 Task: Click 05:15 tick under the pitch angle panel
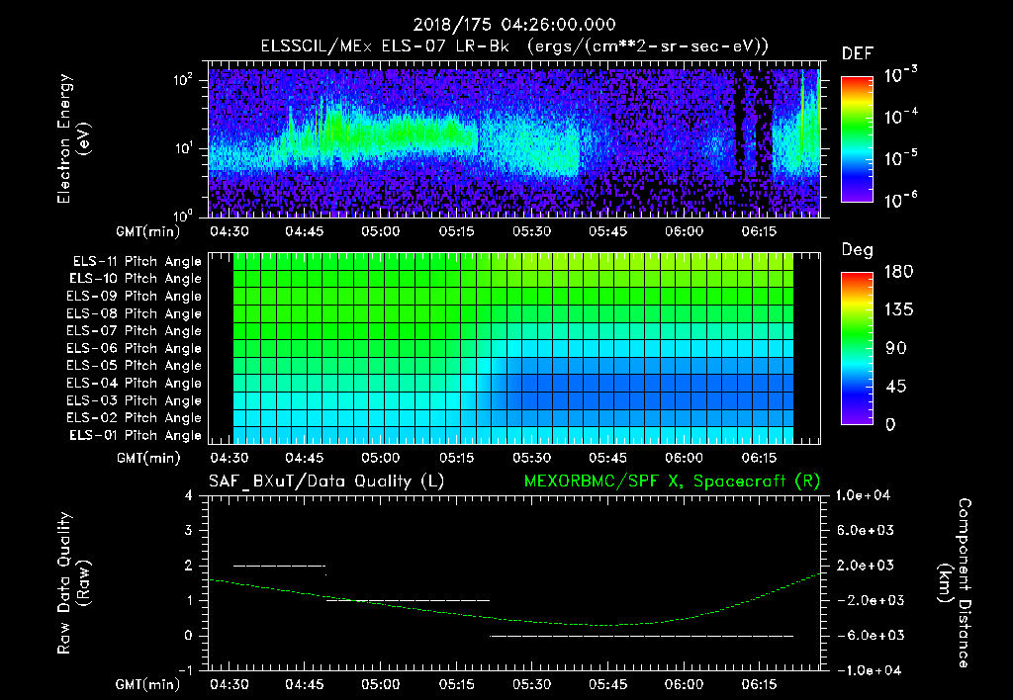(456, 458)
